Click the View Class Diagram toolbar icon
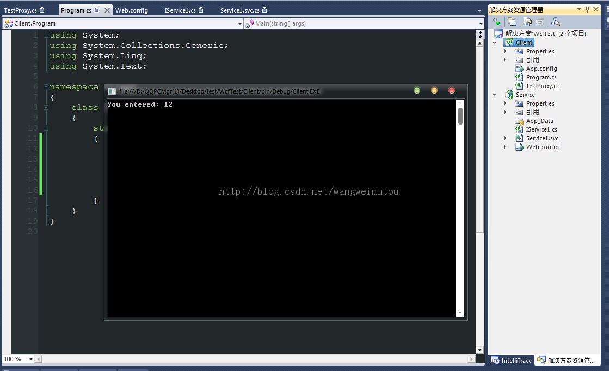 556,22
